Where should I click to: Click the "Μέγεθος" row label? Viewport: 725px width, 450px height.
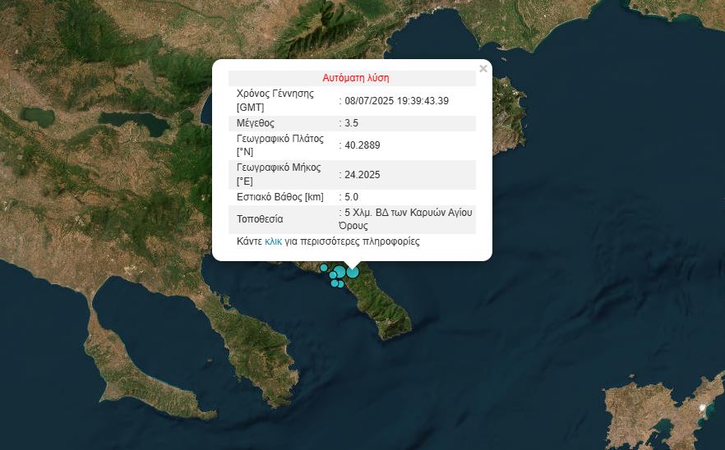[x=255, y=123]
